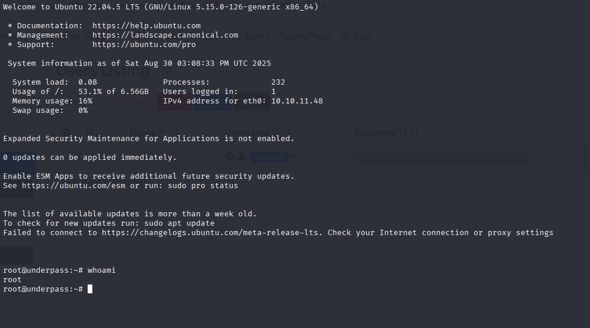Switch to the Realm/Proxy tab
This screenshot has height=328, width=590.
tap(305, 36)
